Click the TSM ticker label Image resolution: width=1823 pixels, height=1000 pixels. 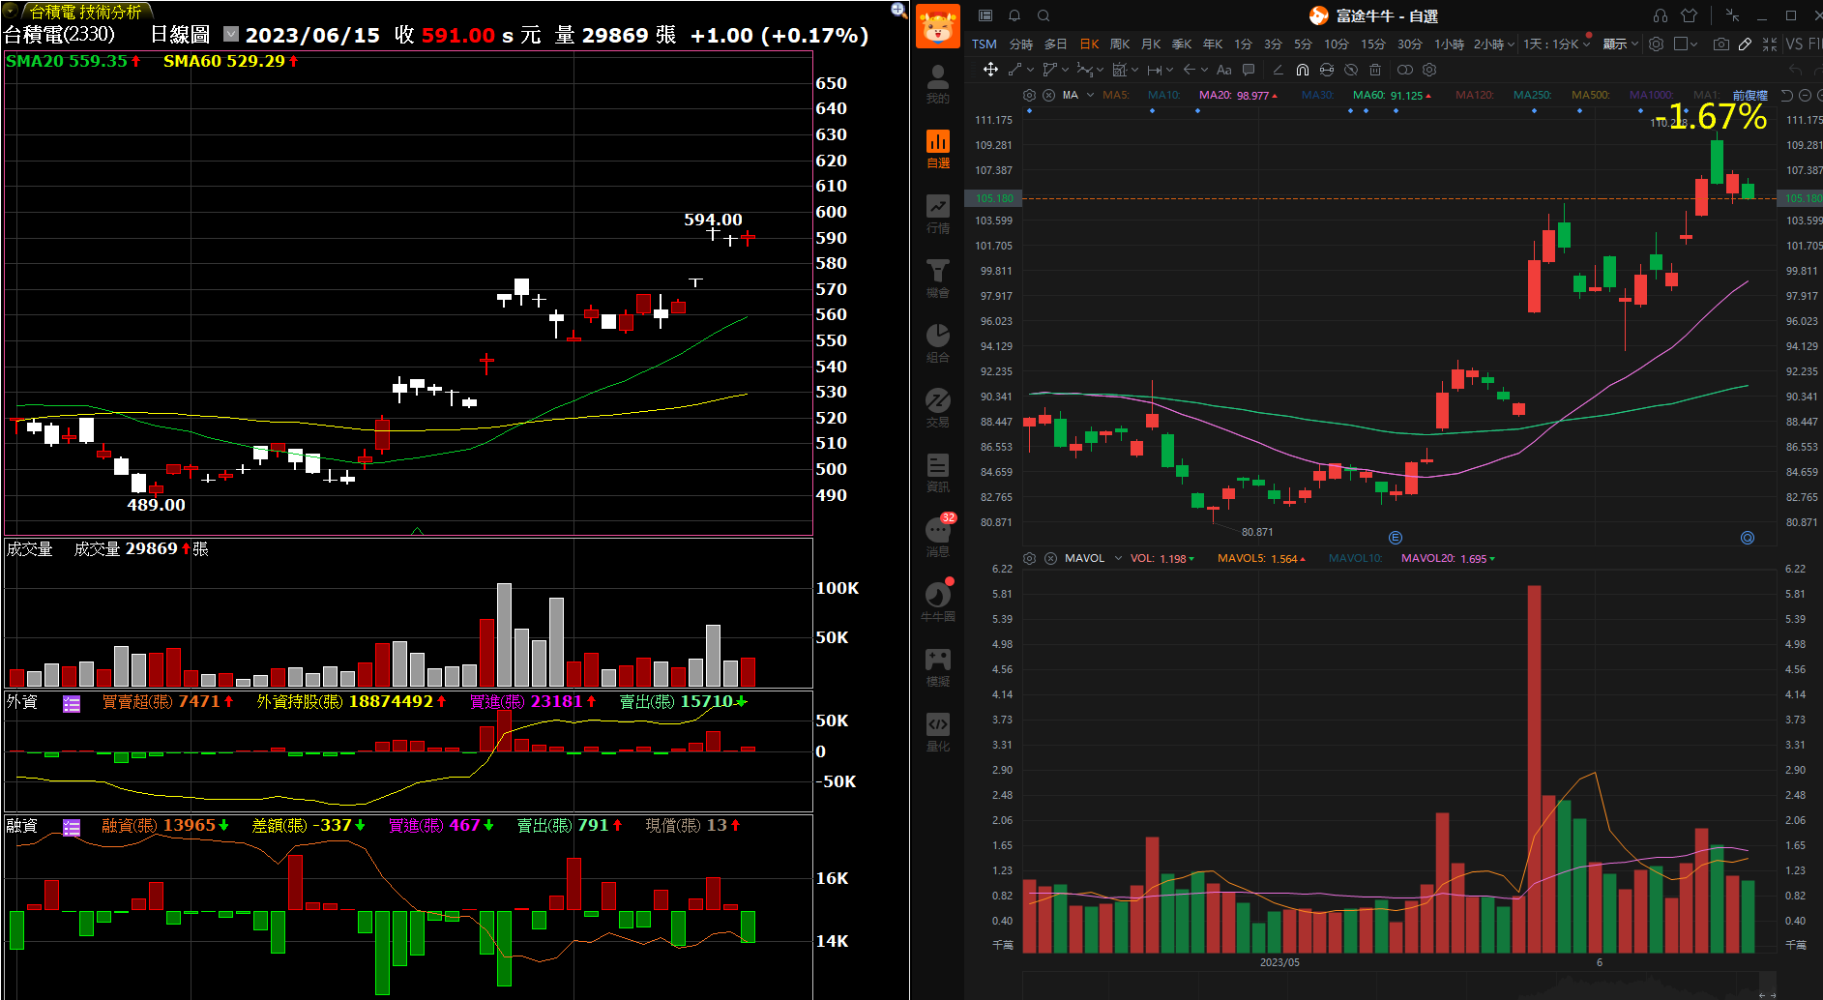pos(984,44)
